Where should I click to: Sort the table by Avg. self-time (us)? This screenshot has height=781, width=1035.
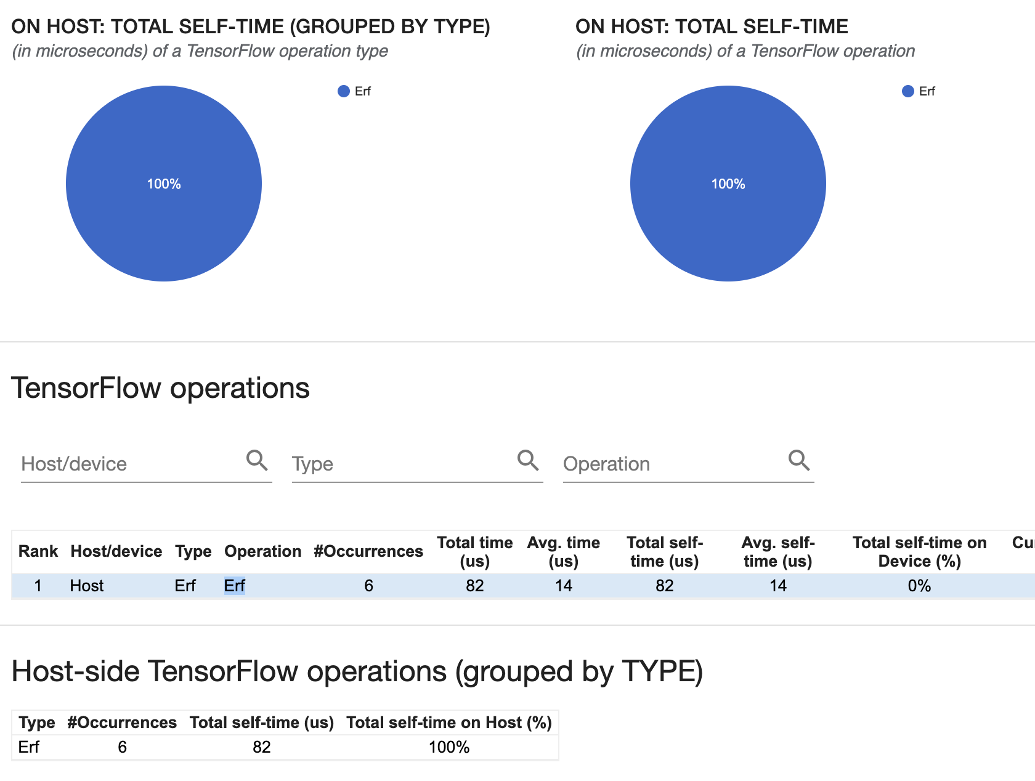tap(778, 551)
